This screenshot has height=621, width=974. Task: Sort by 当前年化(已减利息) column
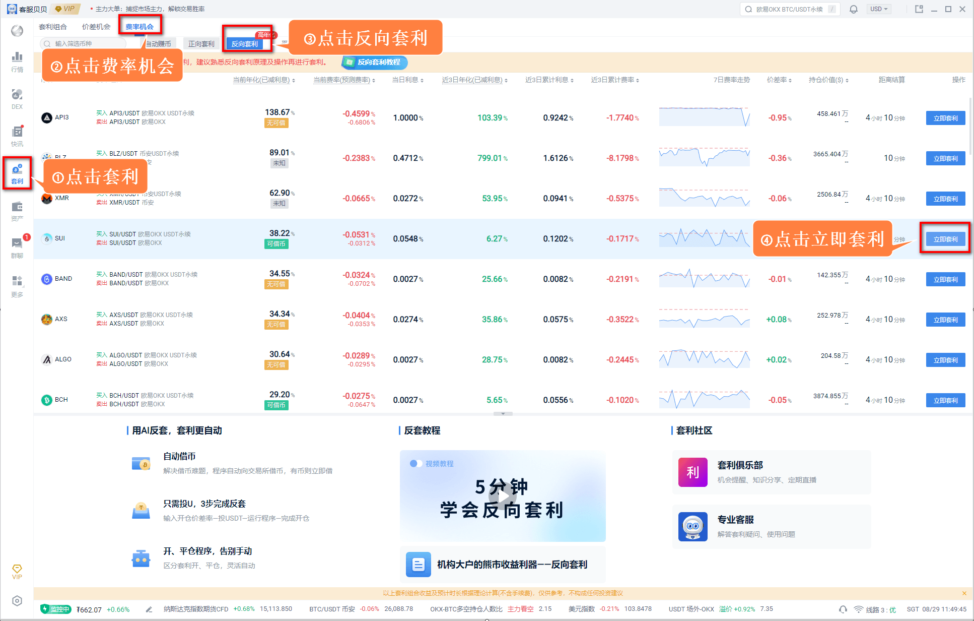pos(264,80)
